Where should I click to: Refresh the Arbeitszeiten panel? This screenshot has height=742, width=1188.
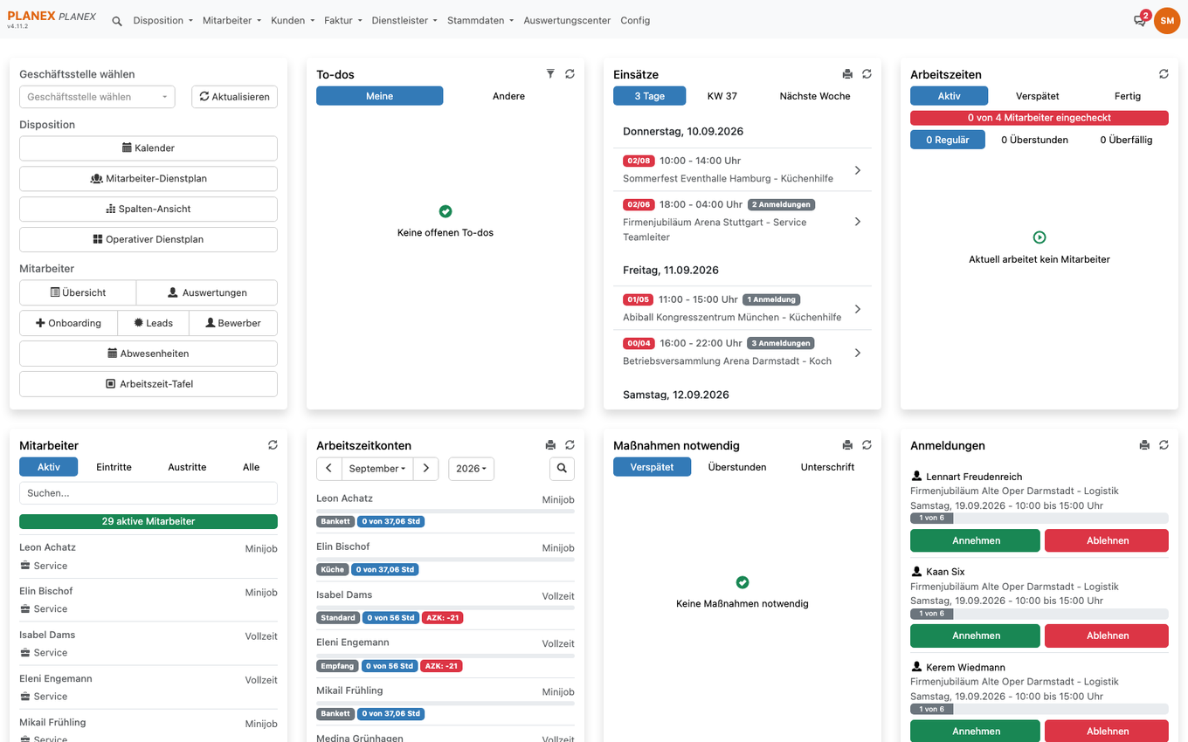1164,74
